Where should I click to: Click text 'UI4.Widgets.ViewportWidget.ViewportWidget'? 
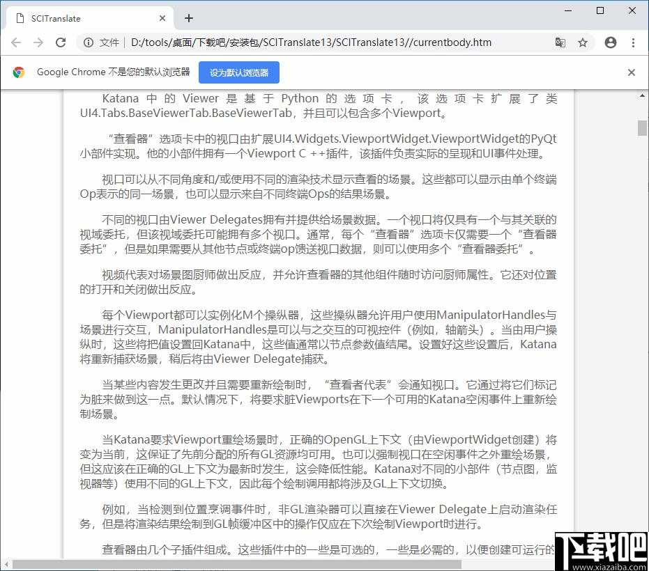pyautogui.click(x=397, y=139)
